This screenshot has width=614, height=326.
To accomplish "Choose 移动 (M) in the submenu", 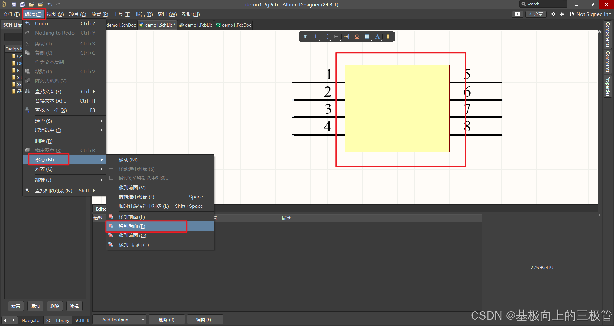I will (160, 160).
